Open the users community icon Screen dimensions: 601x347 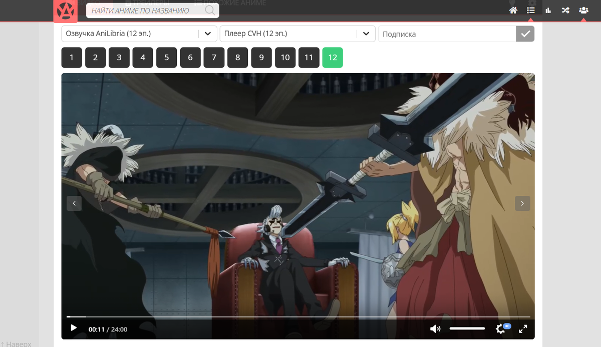click(583, 10)
